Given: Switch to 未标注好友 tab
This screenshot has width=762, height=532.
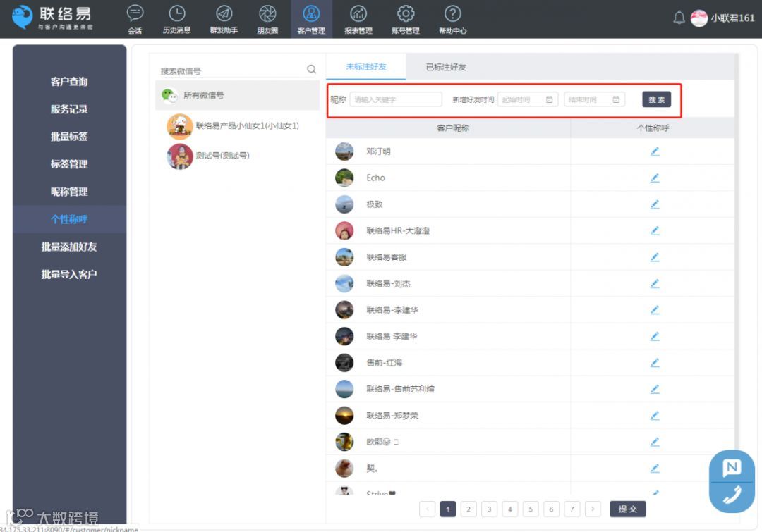Looking at the screenshot, I should click(366, 66).
